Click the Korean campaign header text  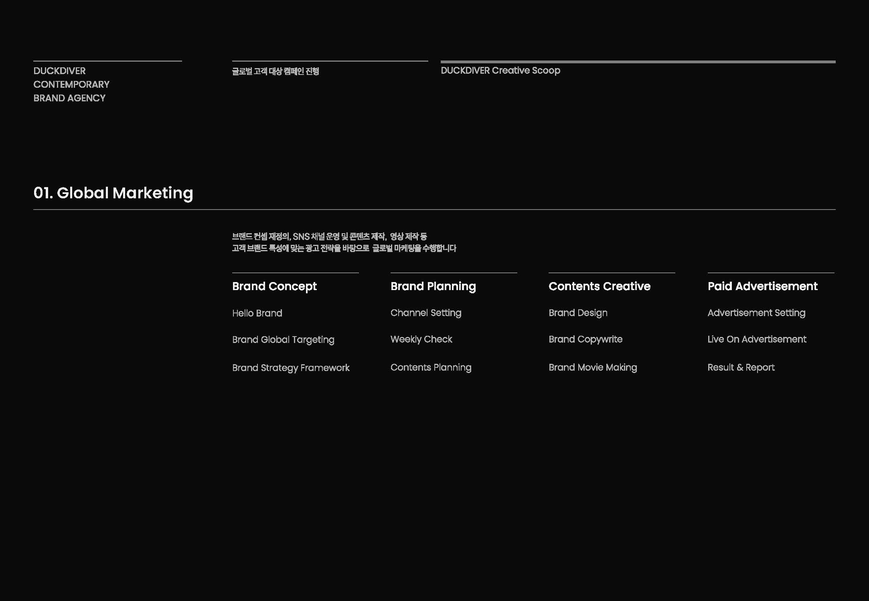[x=275, y=72]
